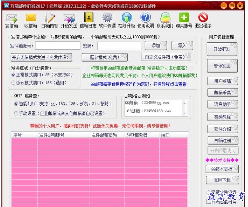Click the 邮箱内容 notepad icon
This screenshot has width=248, height=207.
(x=50, y=18)
